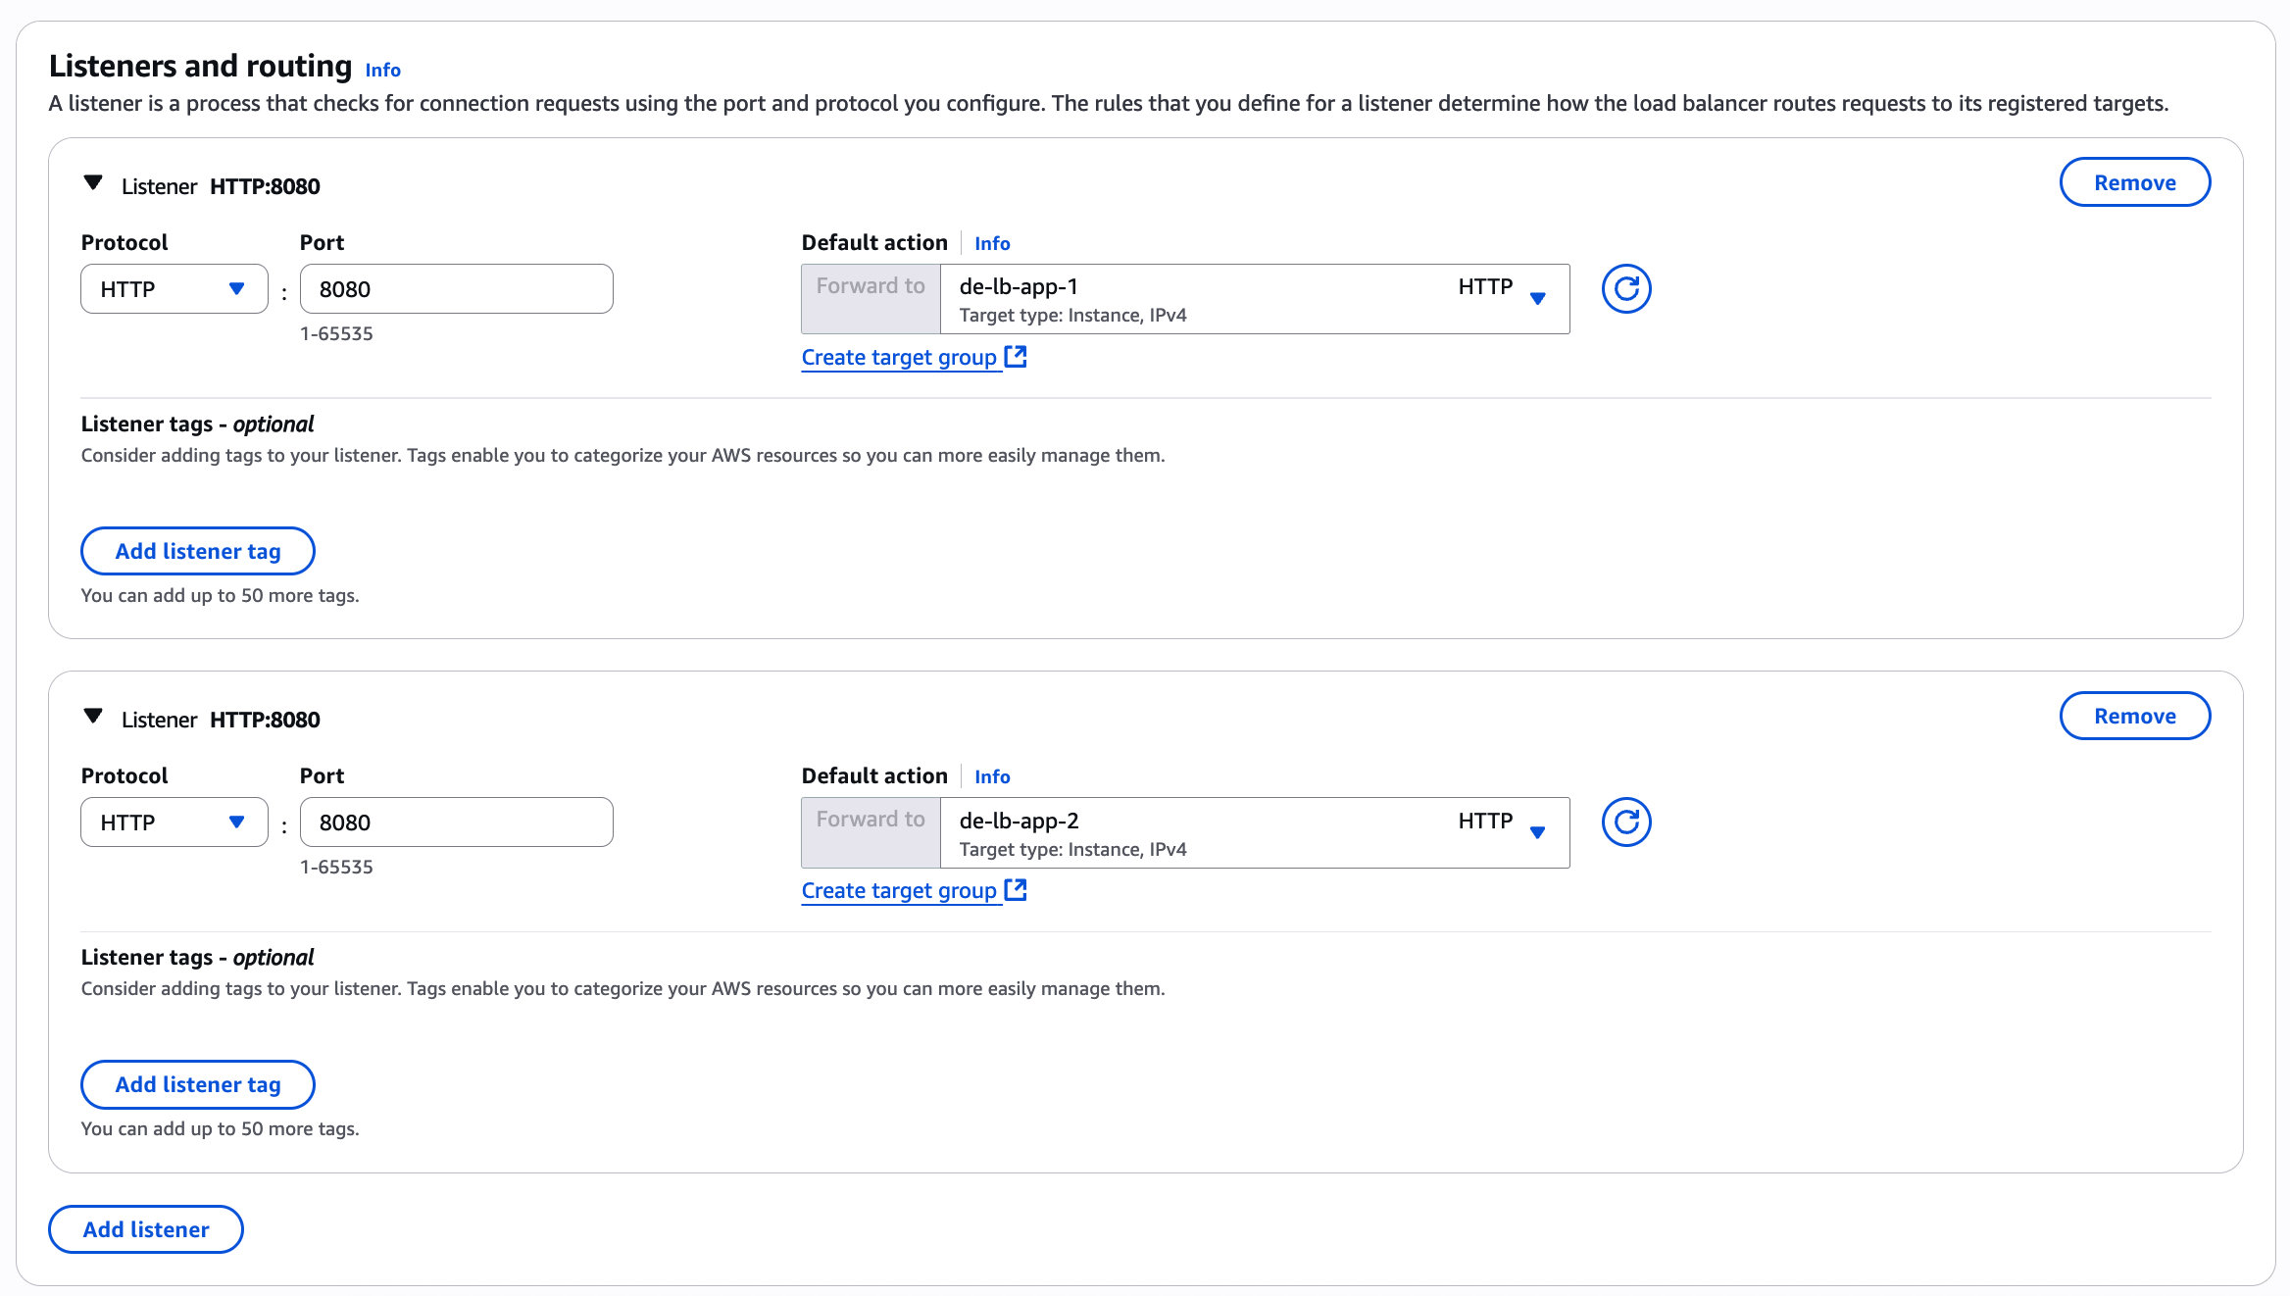Click the Add listener button
Screen dimensions: 2290x1296
(146, 1229)
